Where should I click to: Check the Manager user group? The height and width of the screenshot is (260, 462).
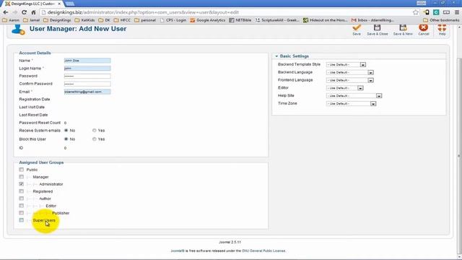[21, 176]
